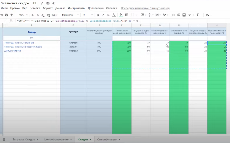Image resolution: width=230 pixels, height=143 pixels.
Task: Open Скидки tab menu arrow
Action: point(90,139)
